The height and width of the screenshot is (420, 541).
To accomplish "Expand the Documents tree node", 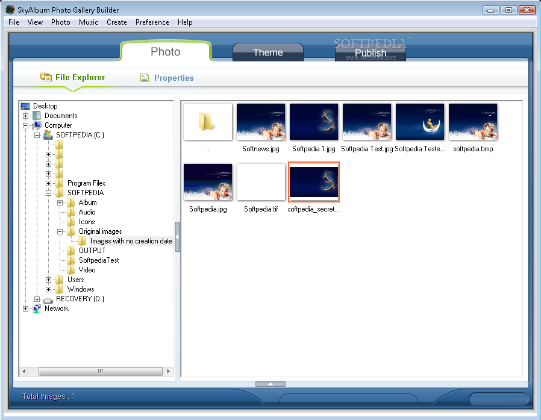I will click(x=25, y=116).
